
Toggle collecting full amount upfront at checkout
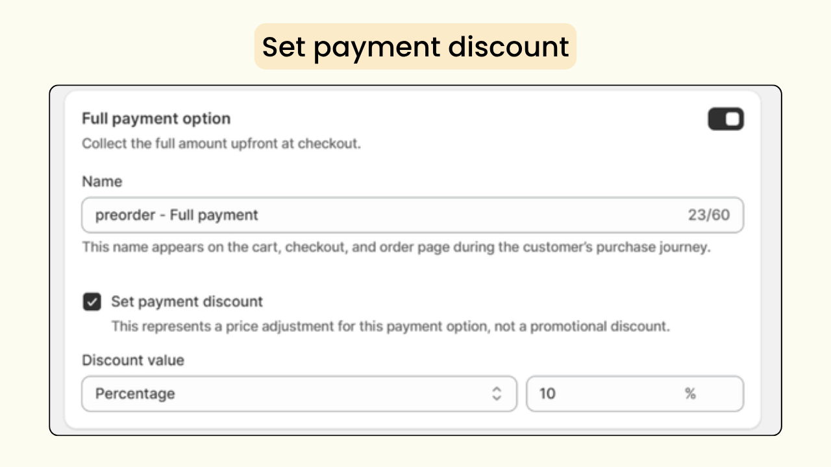point(725,119)
